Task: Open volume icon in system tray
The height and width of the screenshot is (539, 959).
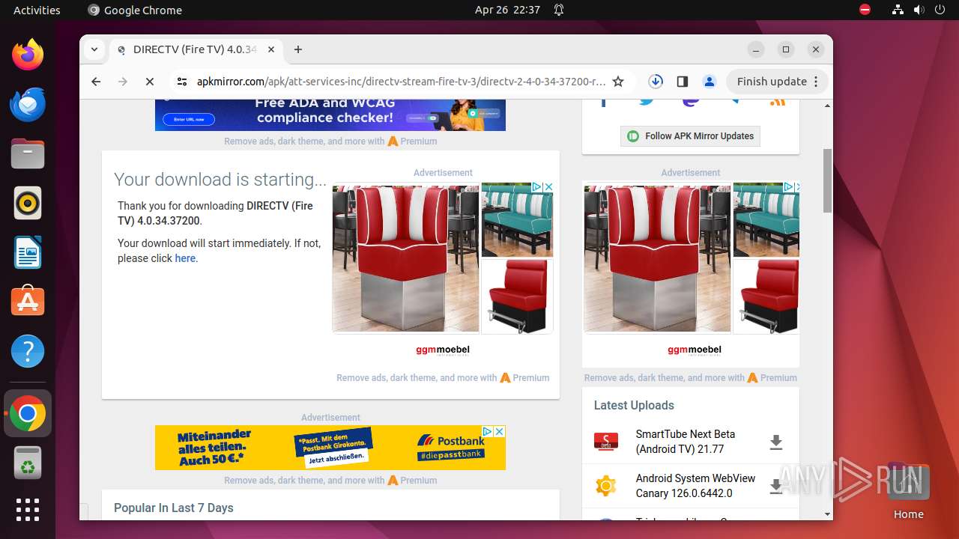Action: coord(919,10)
